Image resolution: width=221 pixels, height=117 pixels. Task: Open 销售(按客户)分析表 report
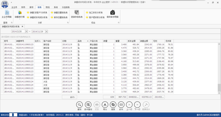point(37,13)
